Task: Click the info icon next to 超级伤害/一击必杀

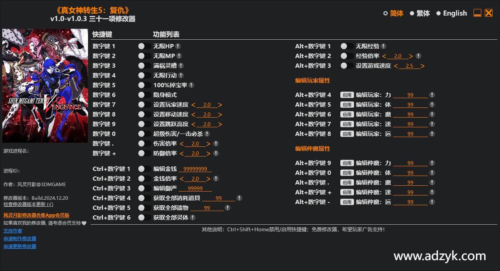Action: pos(207,134)
